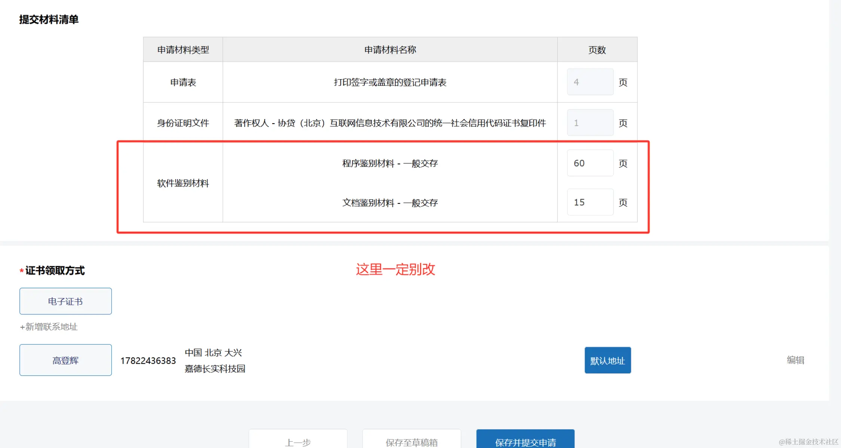Click the 身份证明文件 type cell
841x448 pixels.
click(x=183, y=123)
